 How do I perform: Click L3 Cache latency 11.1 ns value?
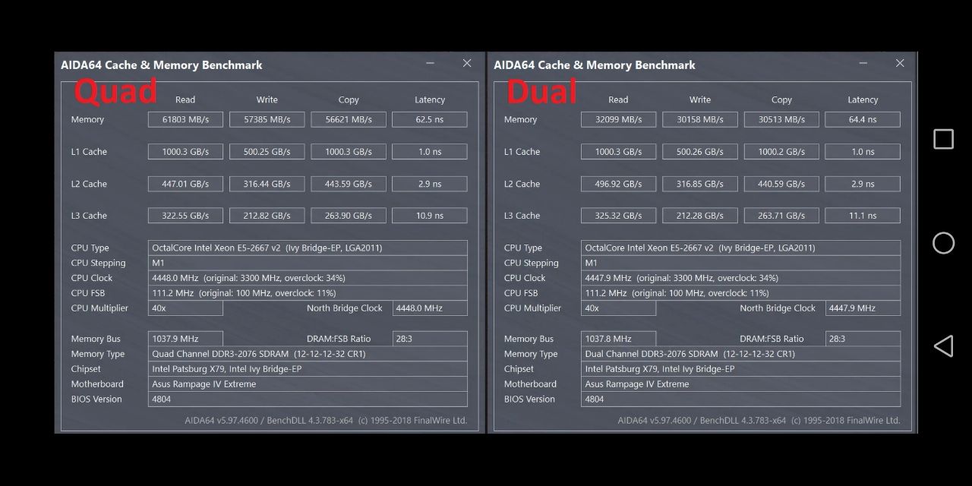(x=863, y=216)
